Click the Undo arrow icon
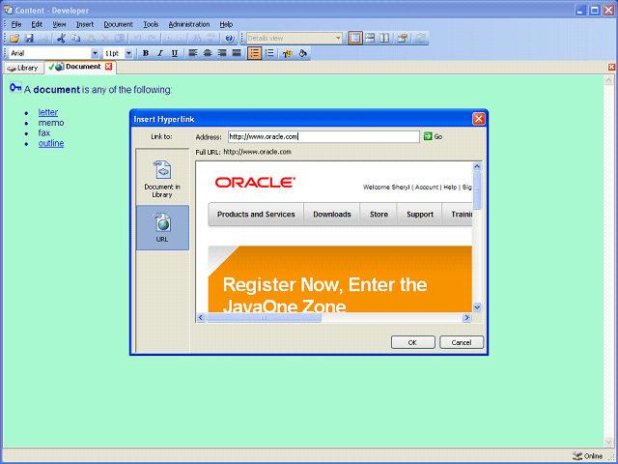618x464 pixels. click(x=137, y=39)
